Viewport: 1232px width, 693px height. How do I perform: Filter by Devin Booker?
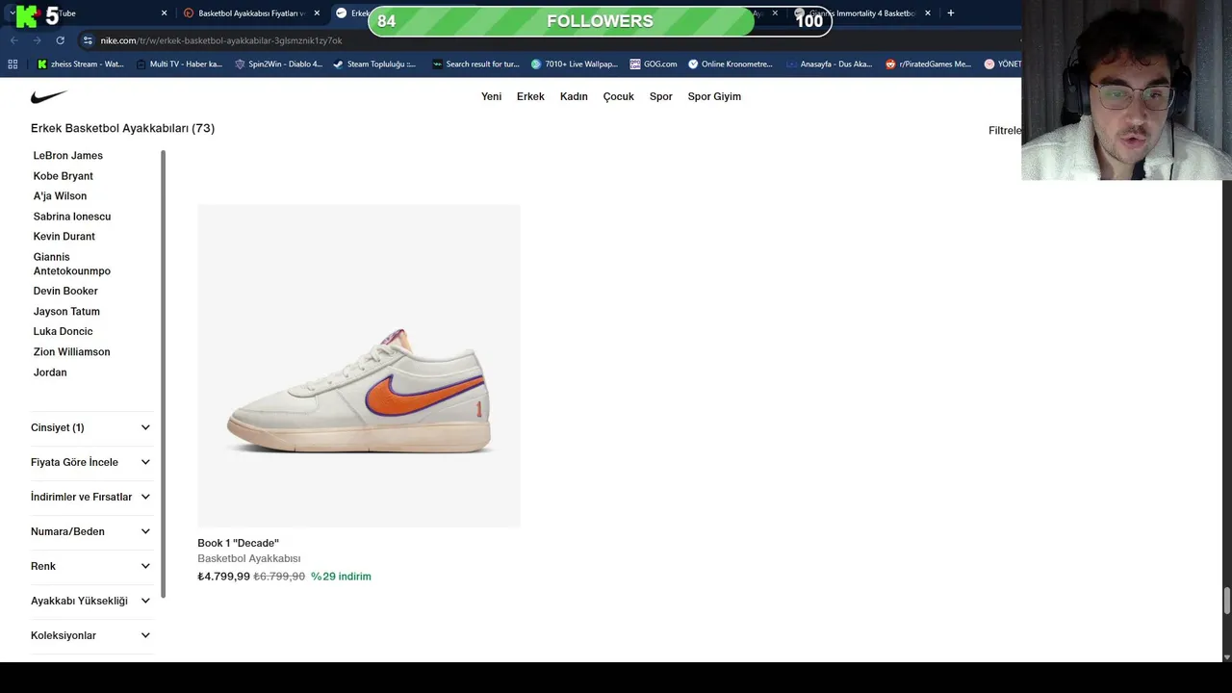65,291
